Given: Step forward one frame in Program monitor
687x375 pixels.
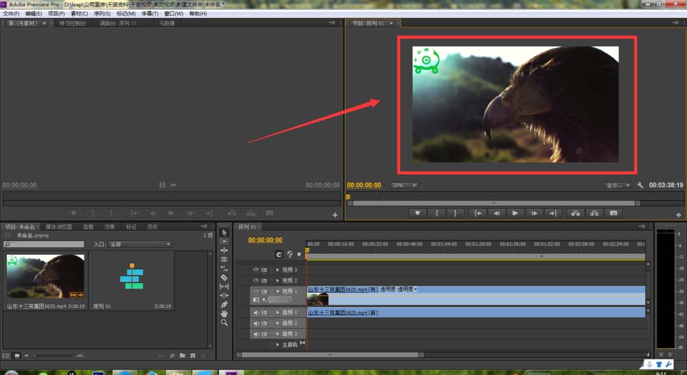Looking at the screenshot, I should point(534,214).
